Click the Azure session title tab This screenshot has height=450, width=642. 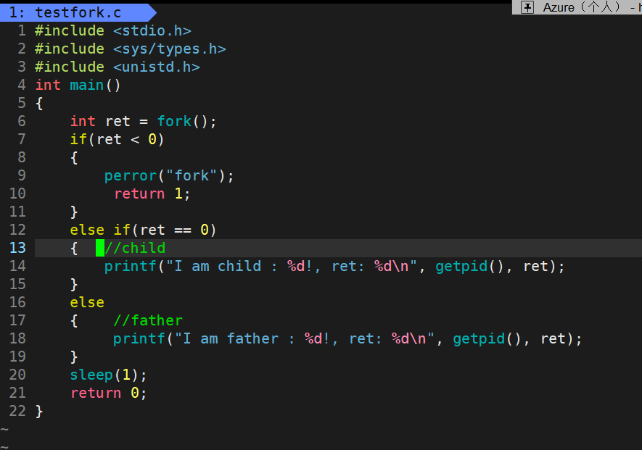[577, 7]
